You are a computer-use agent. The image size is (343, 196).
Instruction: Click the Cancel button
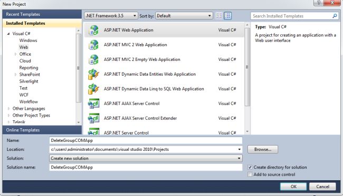point(322,187)
